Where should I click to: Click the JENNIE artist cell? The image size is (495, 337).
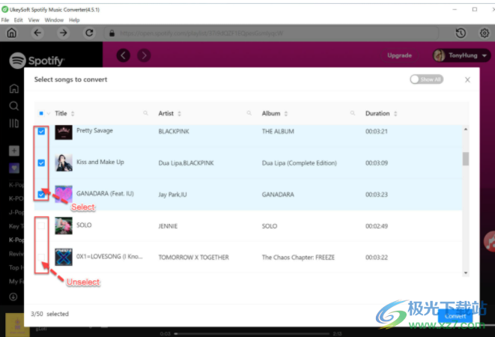[168, 226]
